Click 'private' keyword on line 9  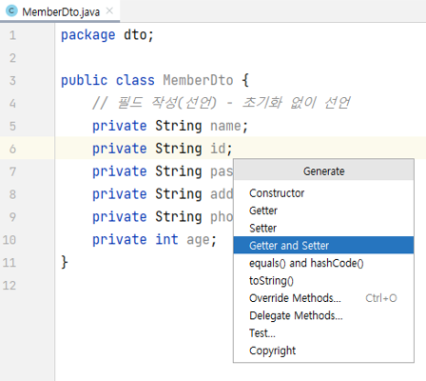click(x=120, y=217)
